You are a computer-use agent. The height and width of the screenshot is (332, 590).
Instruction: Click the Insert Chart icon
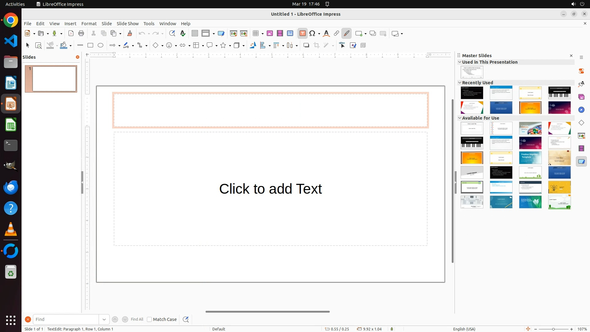point(290,34)
